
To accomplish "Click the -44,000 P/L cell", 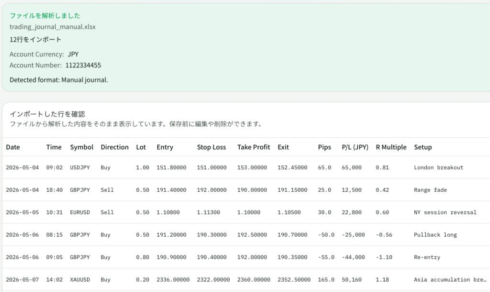I will tap(353, 258).
